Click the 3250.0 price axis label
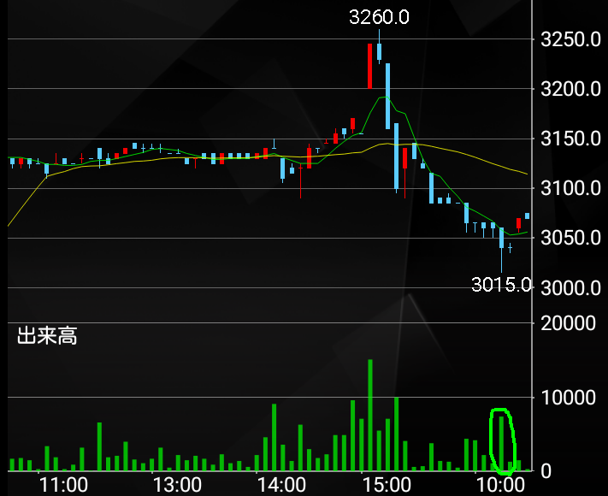This screenshot has width=608, height=496. pyautogui.click(x=570, y=39)
